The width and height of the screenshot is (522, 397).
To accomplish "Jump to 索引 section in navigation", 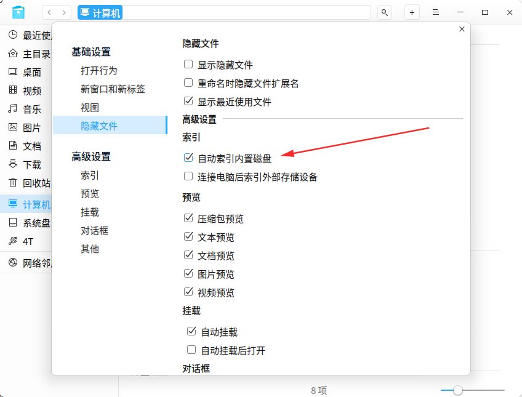I will point(90,175).
